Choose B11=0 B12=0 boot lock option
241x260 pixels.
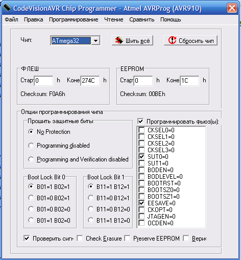91,209
